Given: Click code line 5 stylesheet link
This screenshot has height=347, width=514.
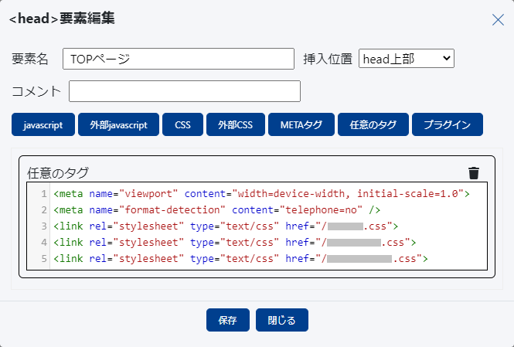Looking at the screenshot, I should (x=240, y=258).
